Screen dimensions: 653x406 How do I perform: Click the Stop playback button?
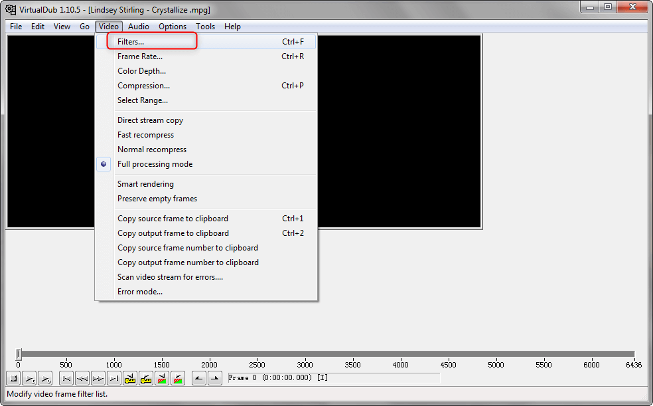click(x=13, y=379)
